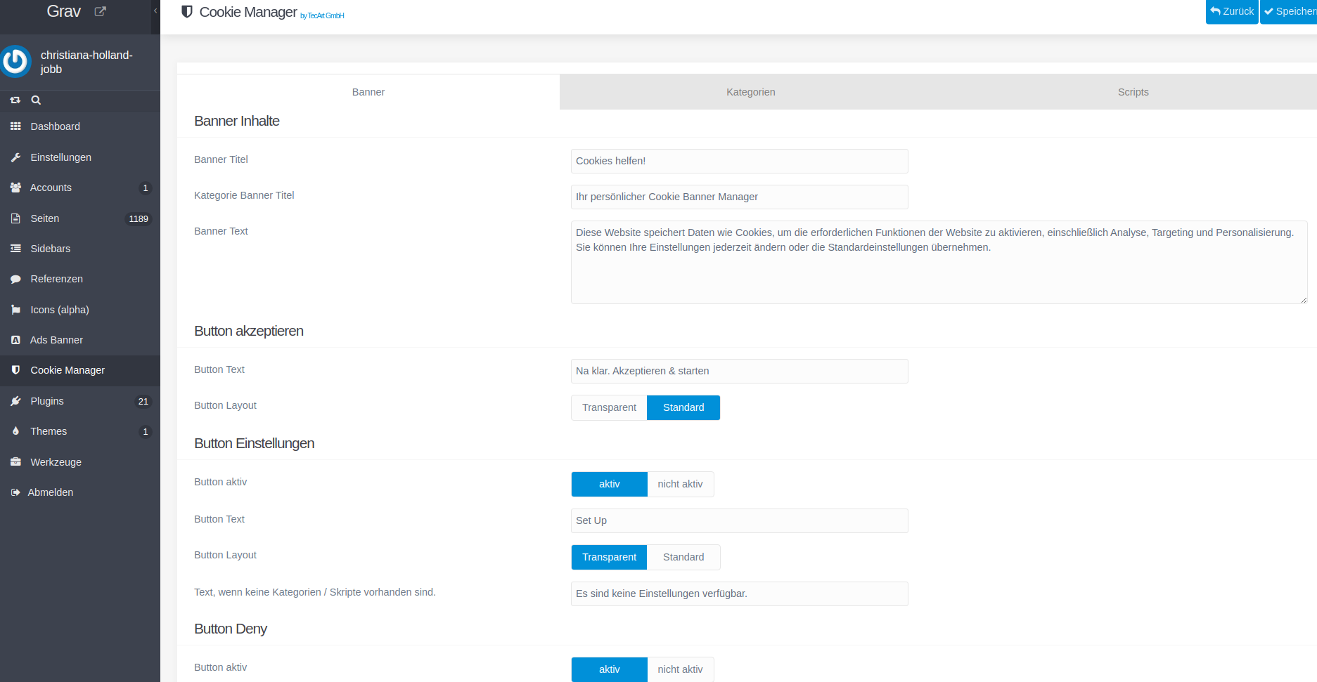Click the Ads Banner icon
Screen dimensions: 1317x682
pyautogui.click(x=15, y=340)
